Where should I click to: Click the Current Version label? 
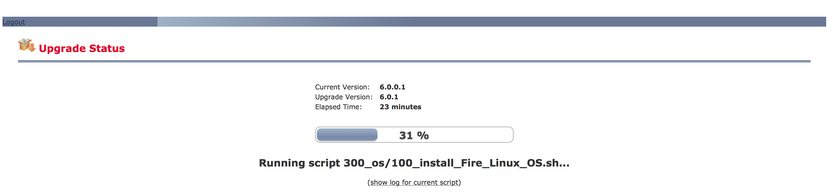coord(342,87)
